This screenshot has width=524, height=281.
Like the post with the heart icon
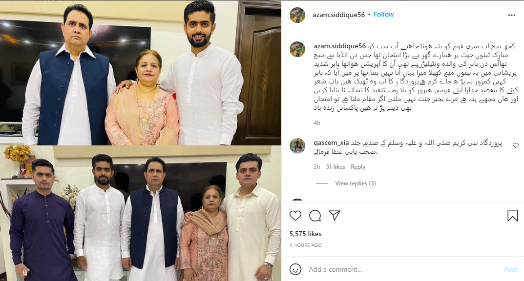click(x=295, y=216)
